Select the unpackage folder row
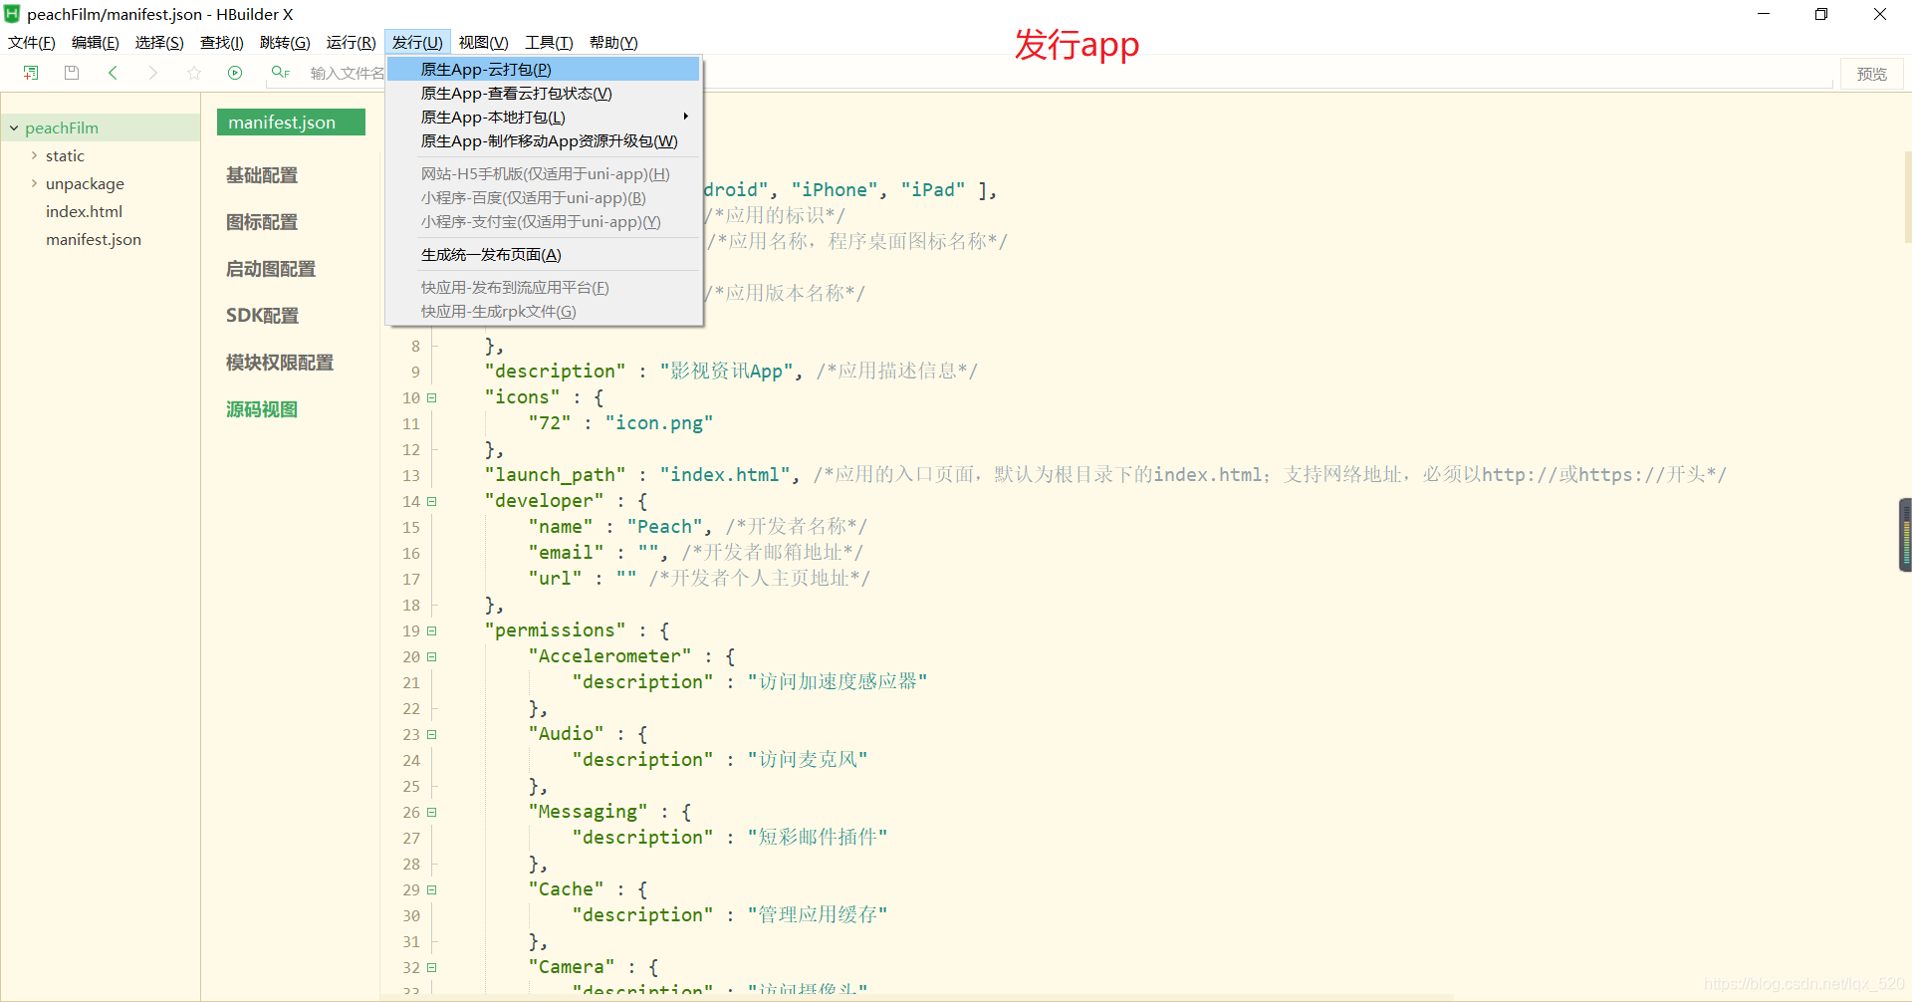The width and height of the screenshot is (1914, 1002). 101,183
